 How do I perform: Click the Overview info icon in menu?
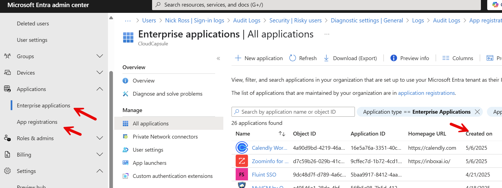tap(125, 81)
